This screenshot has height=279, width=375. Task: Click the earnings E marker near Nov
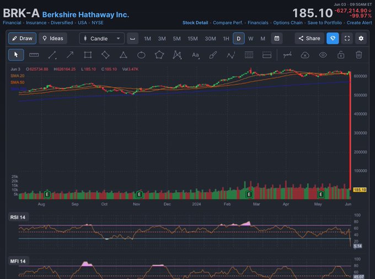pos(139,194)
